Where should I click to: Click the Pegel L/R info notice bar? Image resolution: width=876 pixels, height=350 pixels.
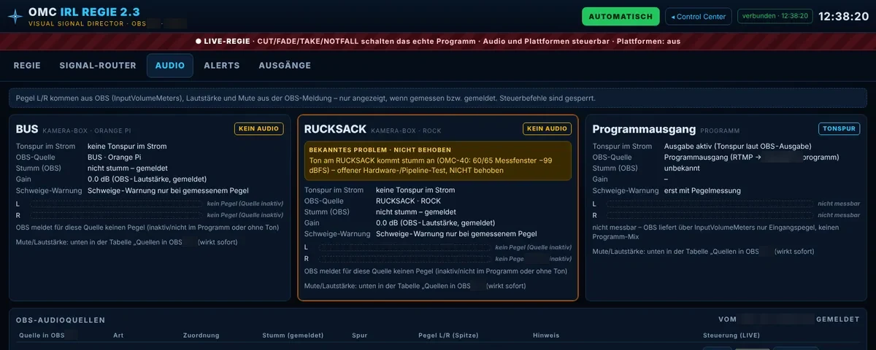click(x=438, y=98)
